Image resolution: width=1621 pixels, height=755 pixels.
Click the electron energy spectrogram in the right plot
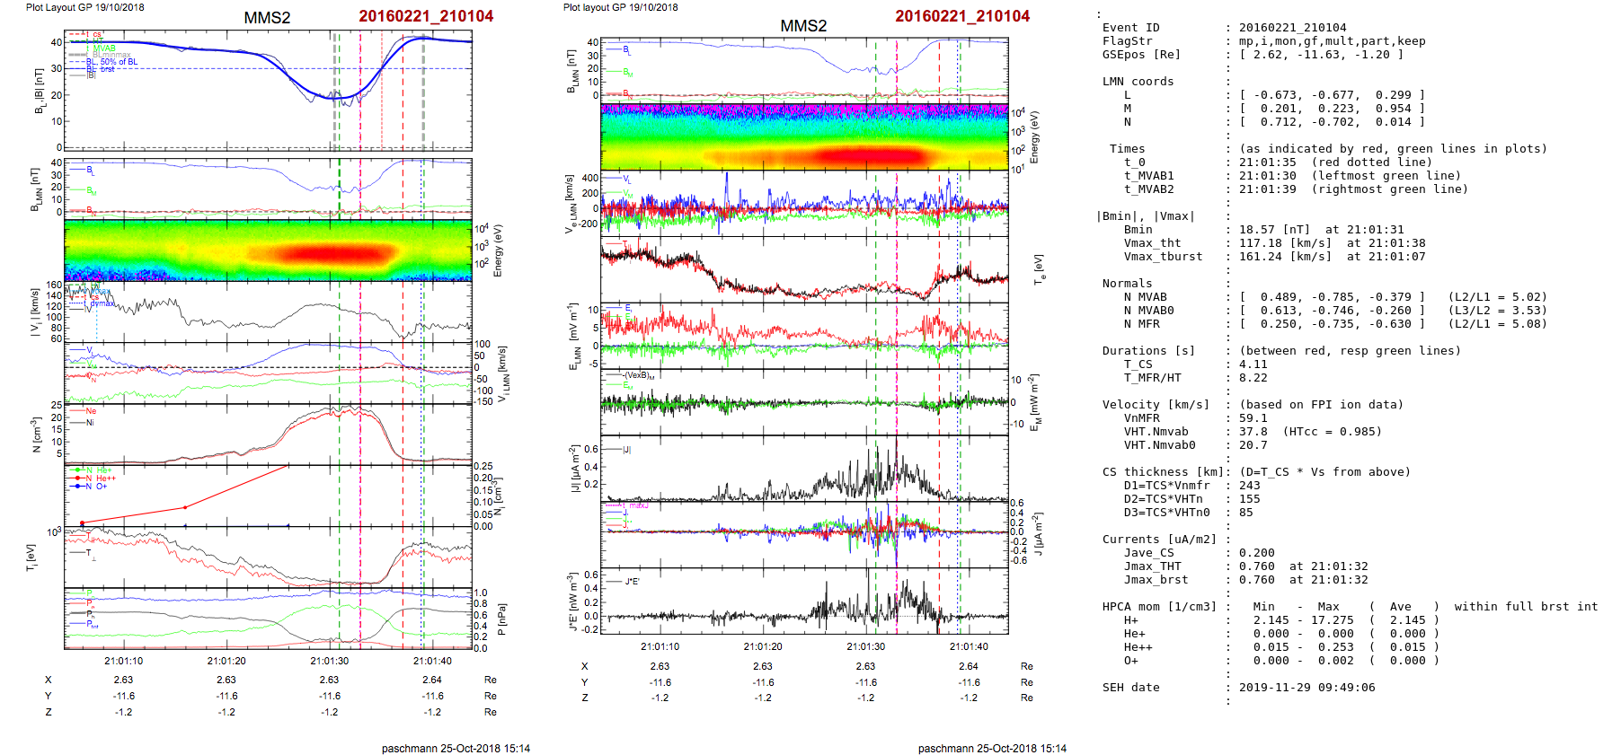tap(804, 136)
